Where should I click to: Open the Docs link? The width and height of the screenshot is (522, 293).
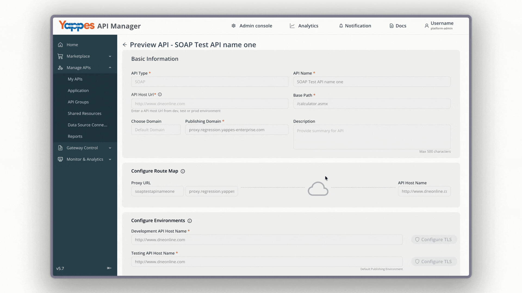pos(398,26)
